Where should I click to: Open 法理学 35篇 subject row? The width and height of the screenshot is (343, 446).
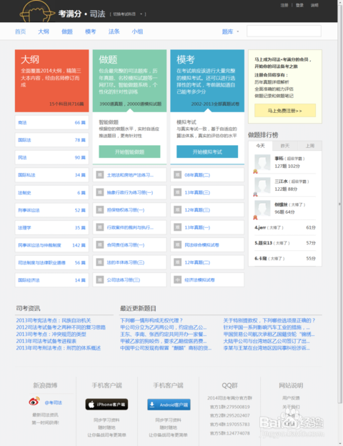click(x=51, y=227)
